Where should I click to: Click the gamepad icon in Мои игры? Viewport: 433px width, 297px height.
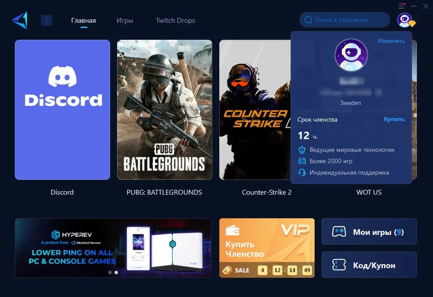click(x=339, y=231)
